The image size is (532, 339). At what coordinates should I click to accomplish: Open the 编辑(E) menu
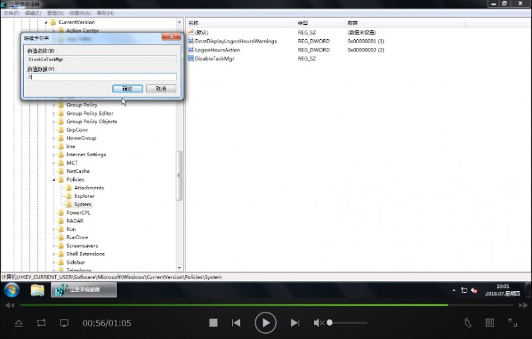coord(33,13)
